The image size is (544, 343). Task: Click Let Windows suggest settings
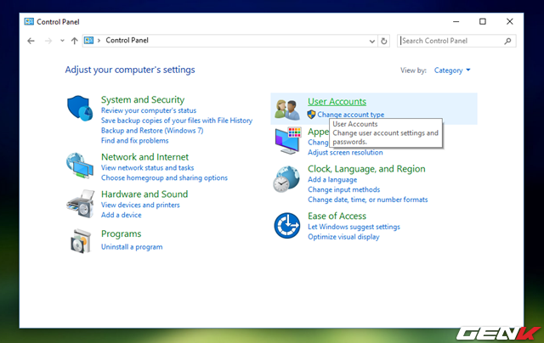354,227
